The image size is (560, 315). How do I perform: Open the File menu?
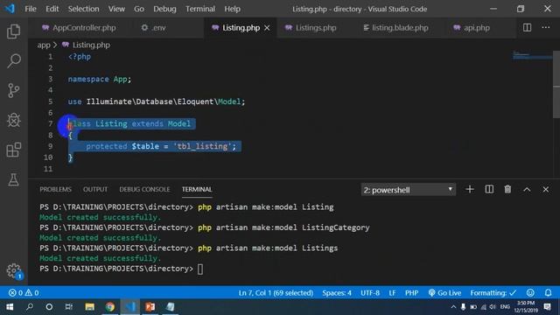[31, 9]
